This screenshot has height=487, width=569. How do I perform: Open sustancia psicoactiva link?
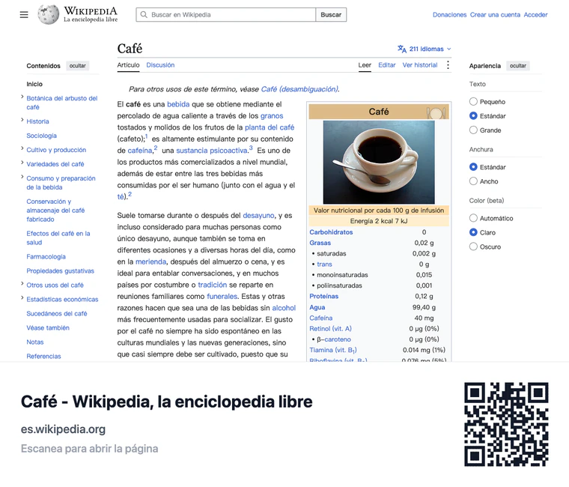tap(212, 151)
